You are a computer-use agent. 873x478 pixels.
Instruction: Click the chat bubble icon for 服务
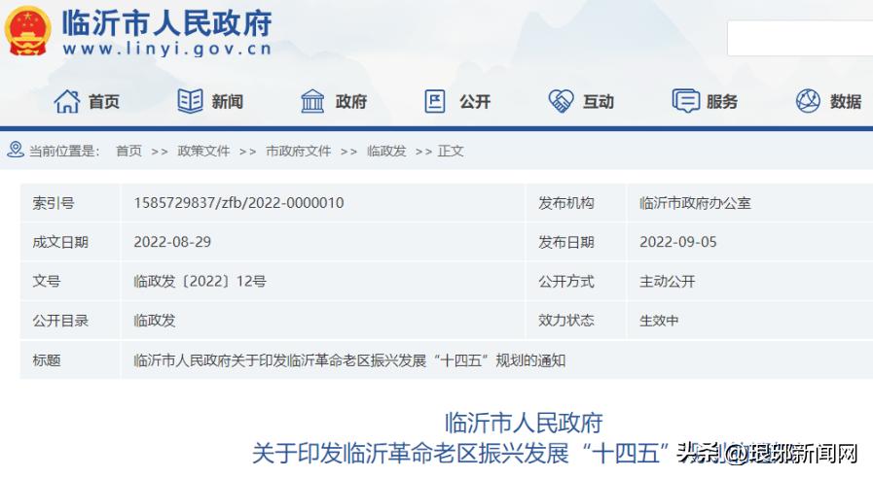click(685, 101)
